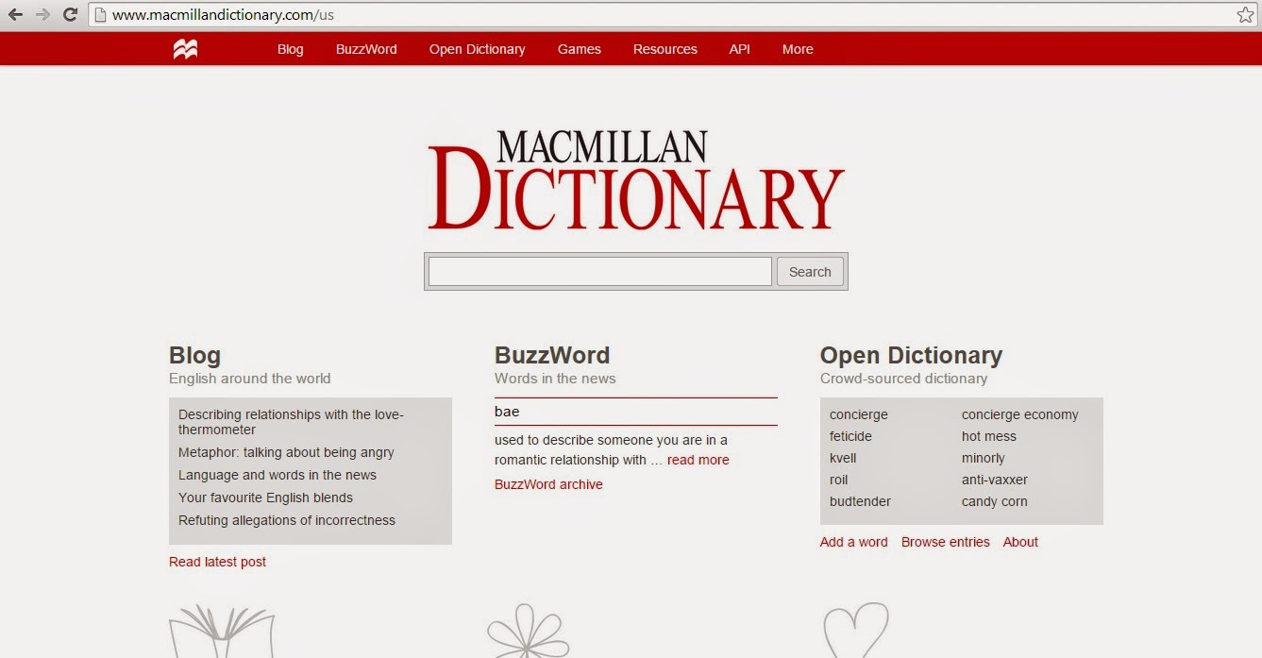Screen dimensions: 1262x658
Task: Select Resources in the top navigation
Action: point(665,49)
